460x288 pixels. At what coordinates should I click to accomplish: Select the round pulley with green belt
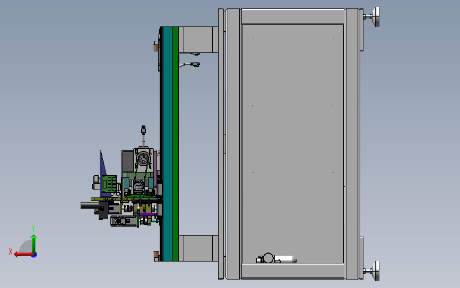click(x=143, y=159)
